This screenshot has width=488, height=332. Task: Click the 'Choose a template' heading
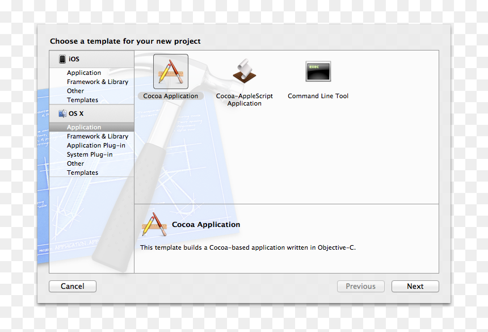125,41
